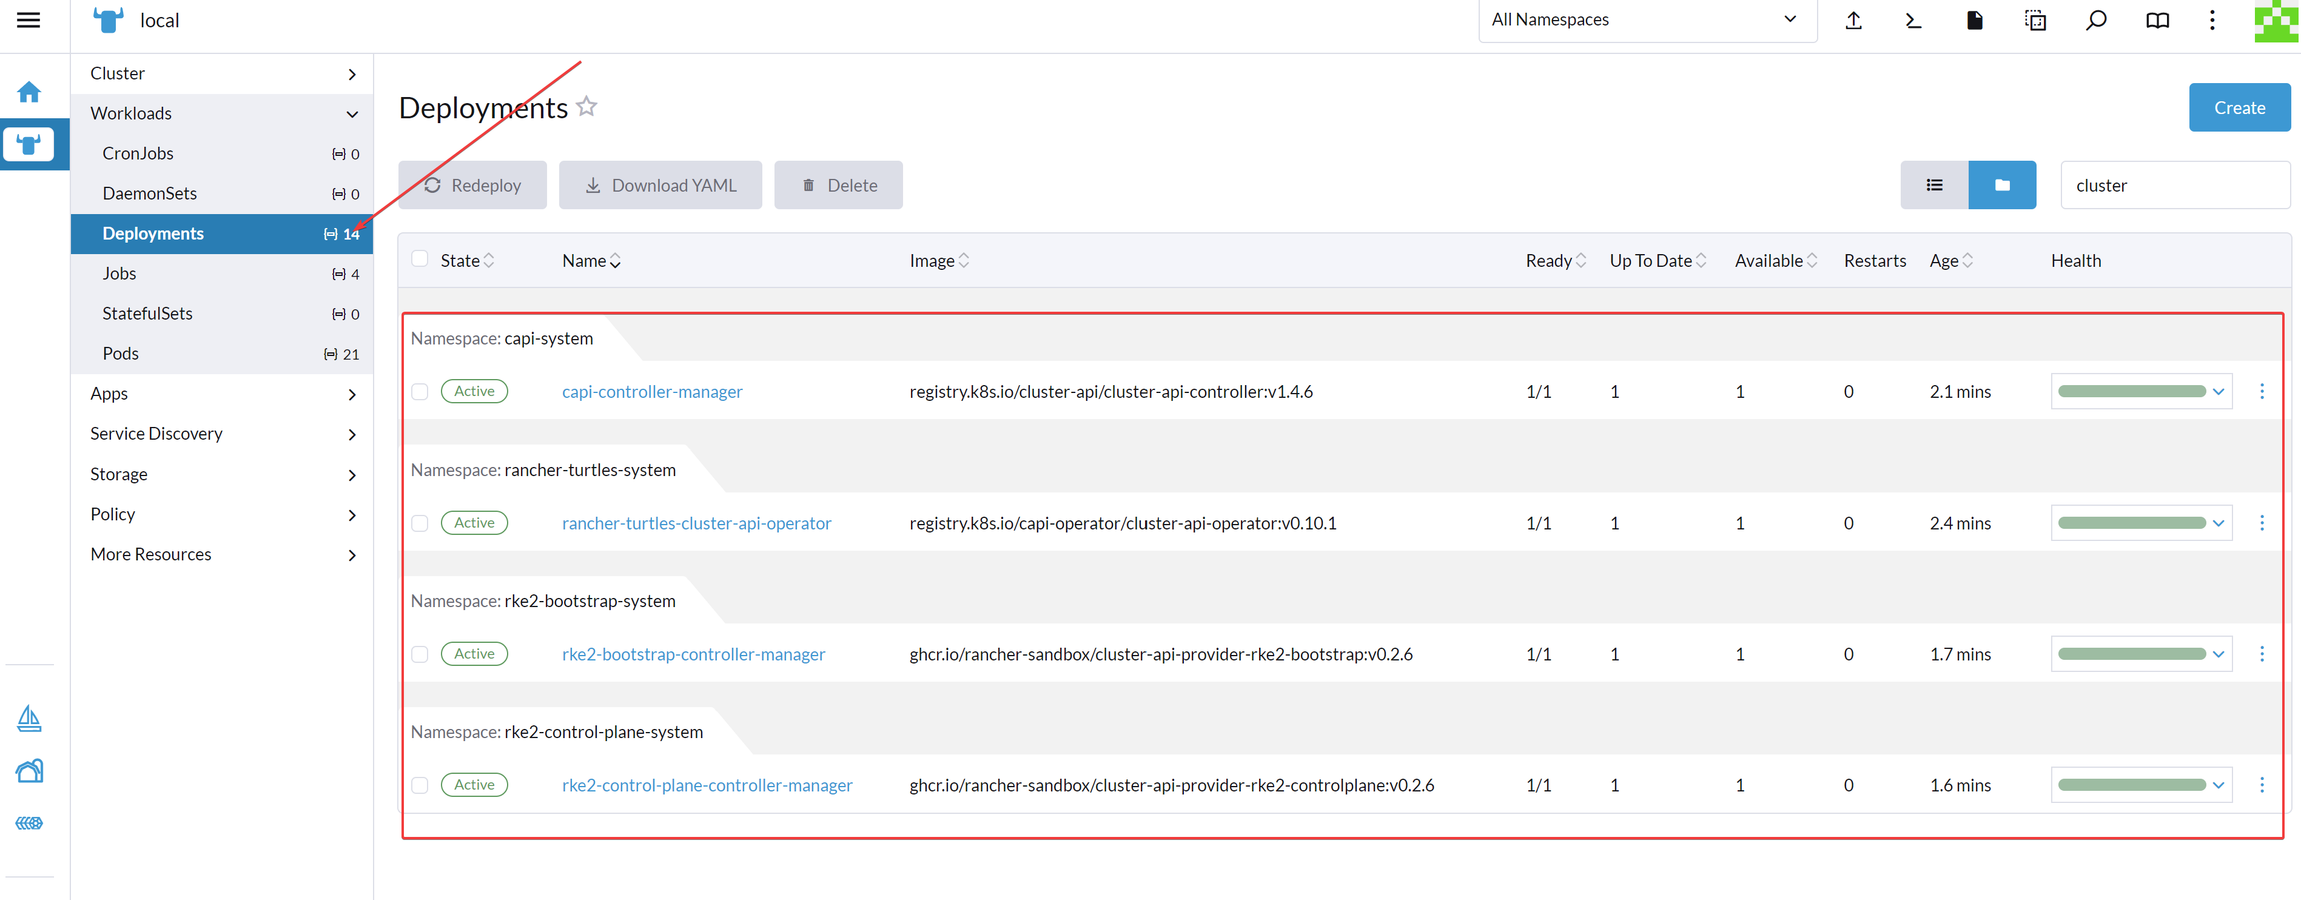Viewport: 2301px width, 900px height.
Task: Sort table by Ready column
Action: click(1555, 261)
